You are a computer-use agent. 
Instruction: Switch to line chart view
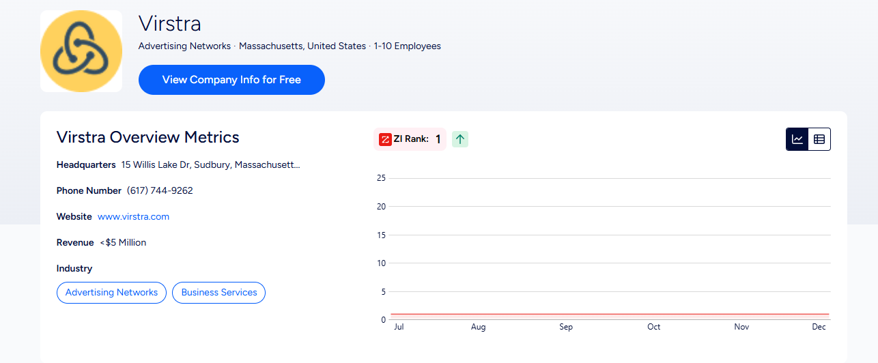pos(797,139)
